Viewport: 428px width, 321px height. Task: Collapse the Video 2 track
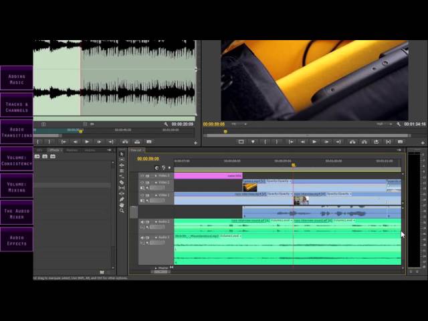156,183
